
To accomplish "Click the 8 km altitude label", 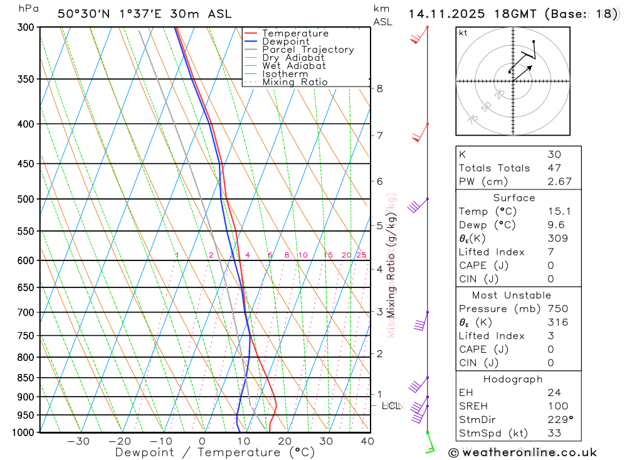I will (x=380, y=88).
